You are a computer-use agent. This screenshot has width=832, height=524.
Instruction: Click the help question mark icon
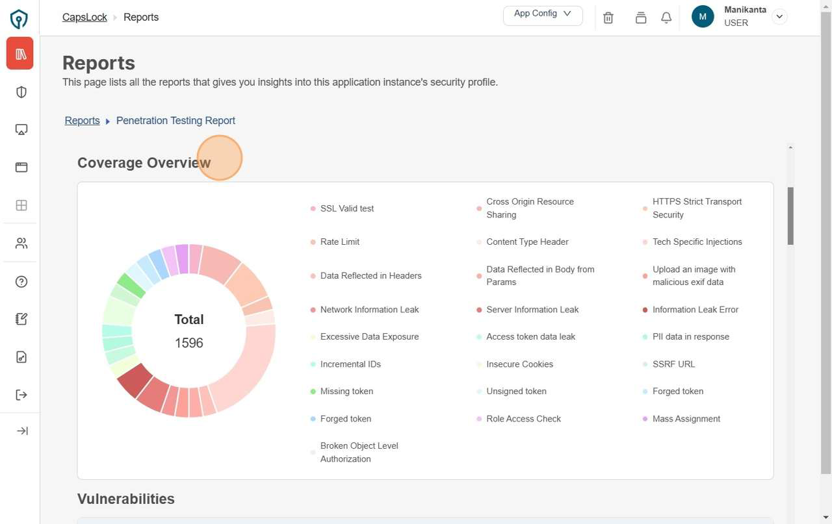pos(21,281)
